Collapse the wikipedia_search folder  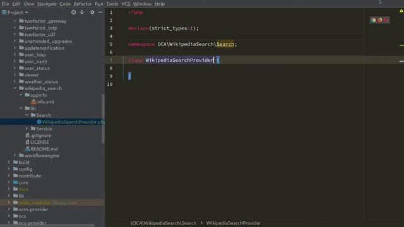click(x=15, y=88)
